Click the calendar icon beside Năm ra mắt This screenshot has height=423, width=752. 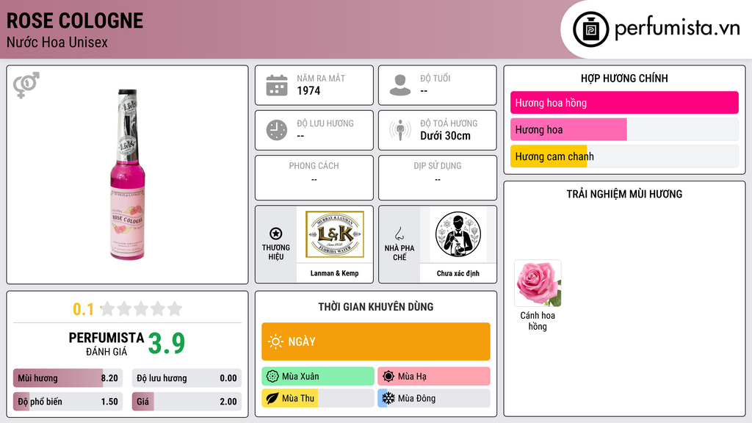click(x=277, y=85)
